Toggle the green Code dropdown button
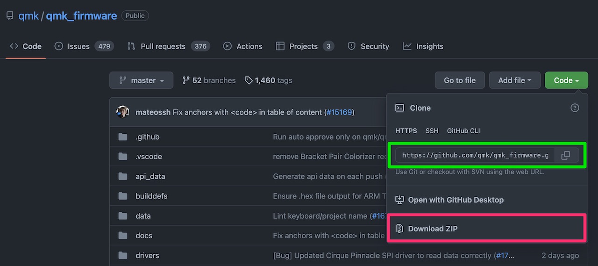The height and width of the screenshot is (266, 598). pyautogui.click(x=566, y=80)
